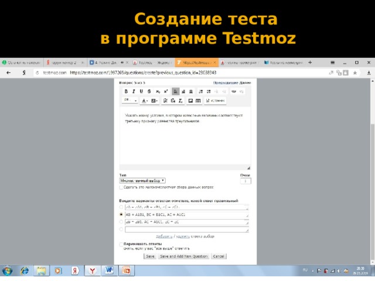Click the third answer text field

[x=187, y=222]
